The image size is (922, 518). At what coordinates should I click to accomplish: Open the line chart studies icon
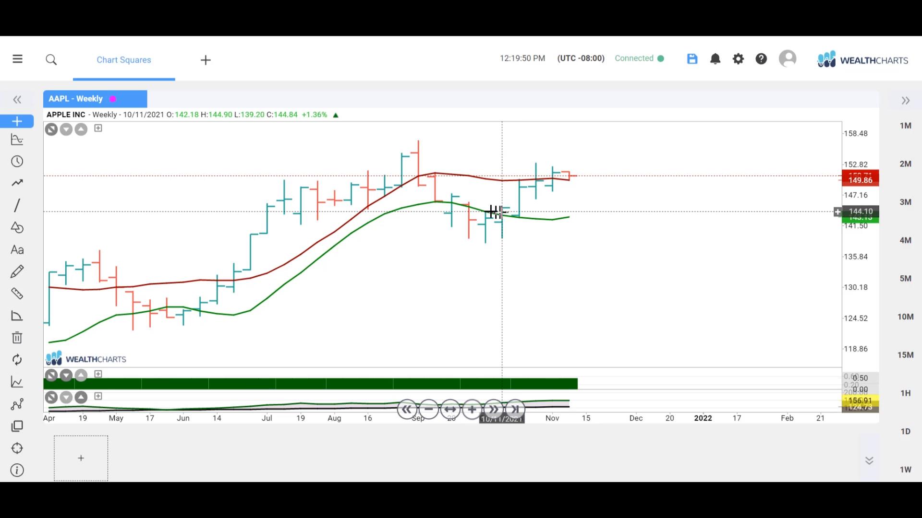[17, 382]
